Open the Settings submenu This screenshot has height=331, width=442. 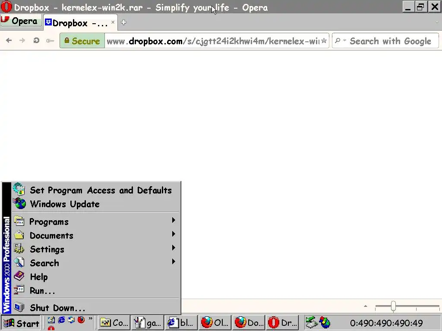[x=96, y=249]
